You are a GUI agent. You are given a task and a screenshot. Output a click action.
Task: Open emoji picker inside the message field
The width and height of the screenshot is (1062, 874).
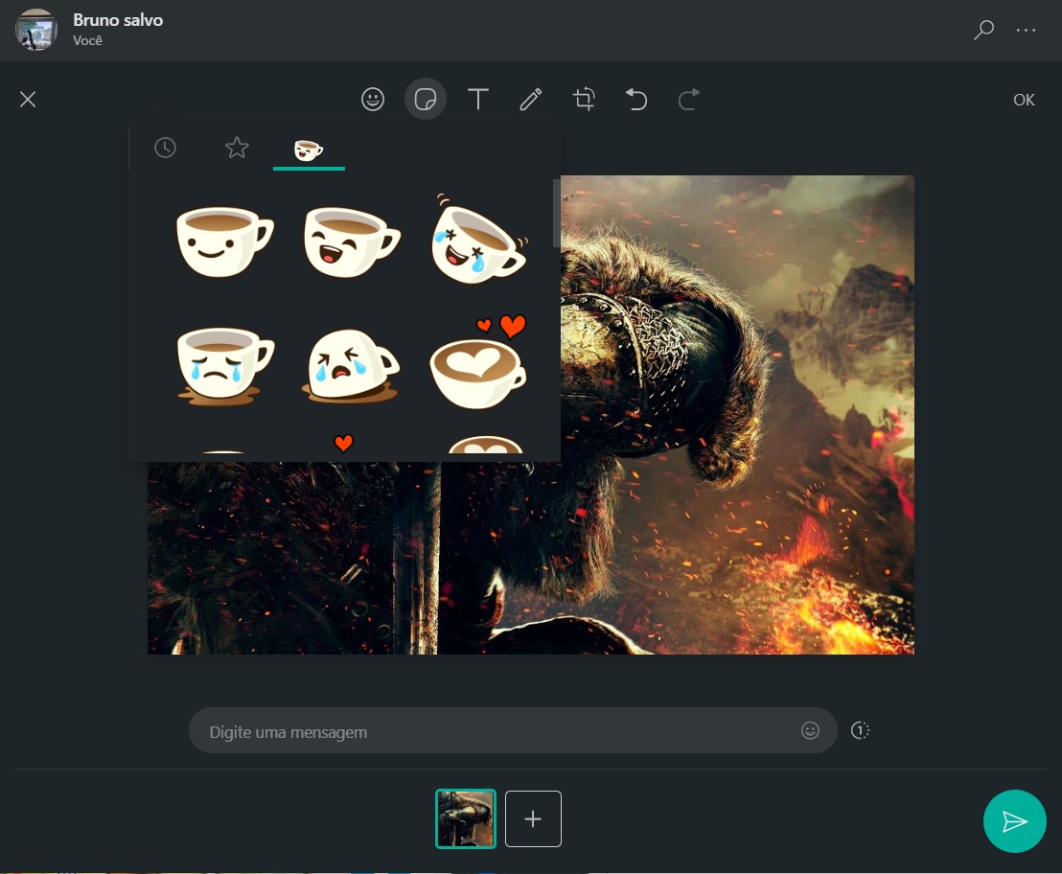pos(810,730)
